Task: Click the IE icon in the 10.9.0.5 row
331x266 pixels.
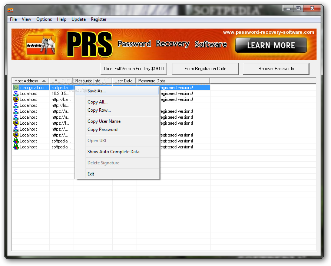Action: pos(16,93)
